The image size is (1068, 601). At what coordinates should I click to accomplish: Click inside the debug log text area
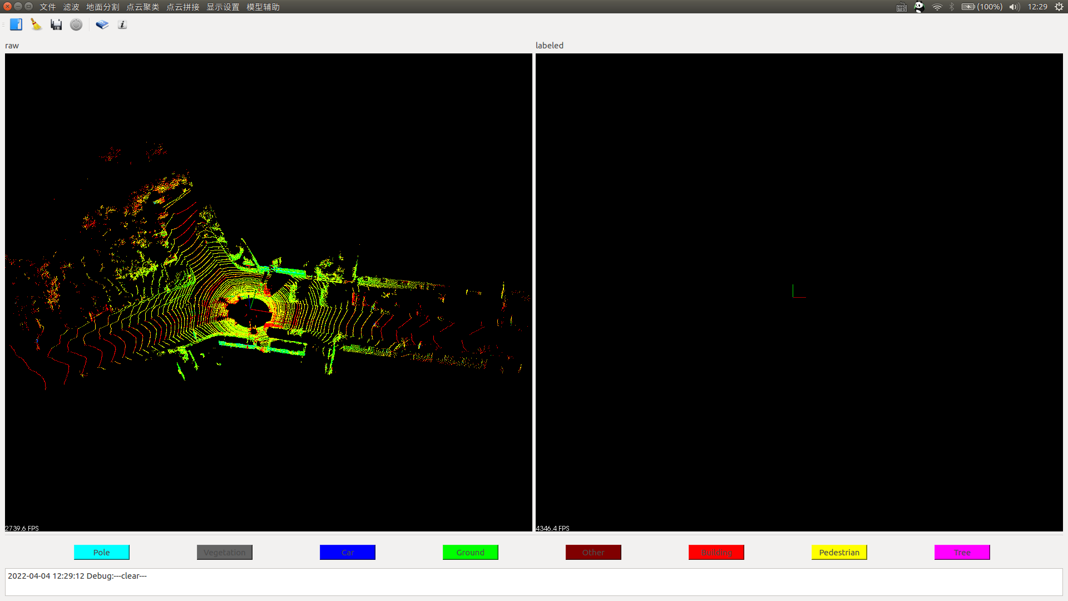click(x=534, y=582)
